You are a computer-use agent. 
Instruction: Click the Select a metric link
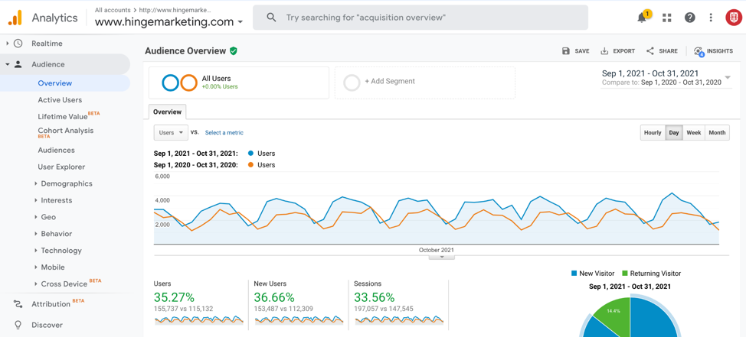[x=224, y=133]
